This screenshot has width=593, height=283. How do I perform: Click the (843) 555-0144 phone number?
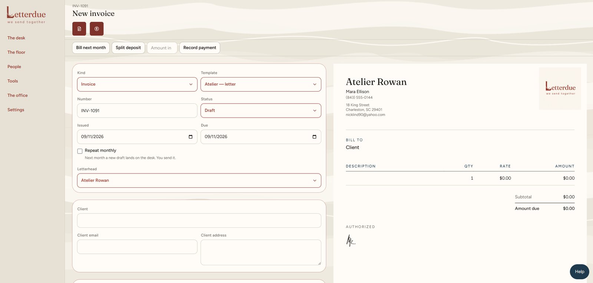click(x=359, y=98)
